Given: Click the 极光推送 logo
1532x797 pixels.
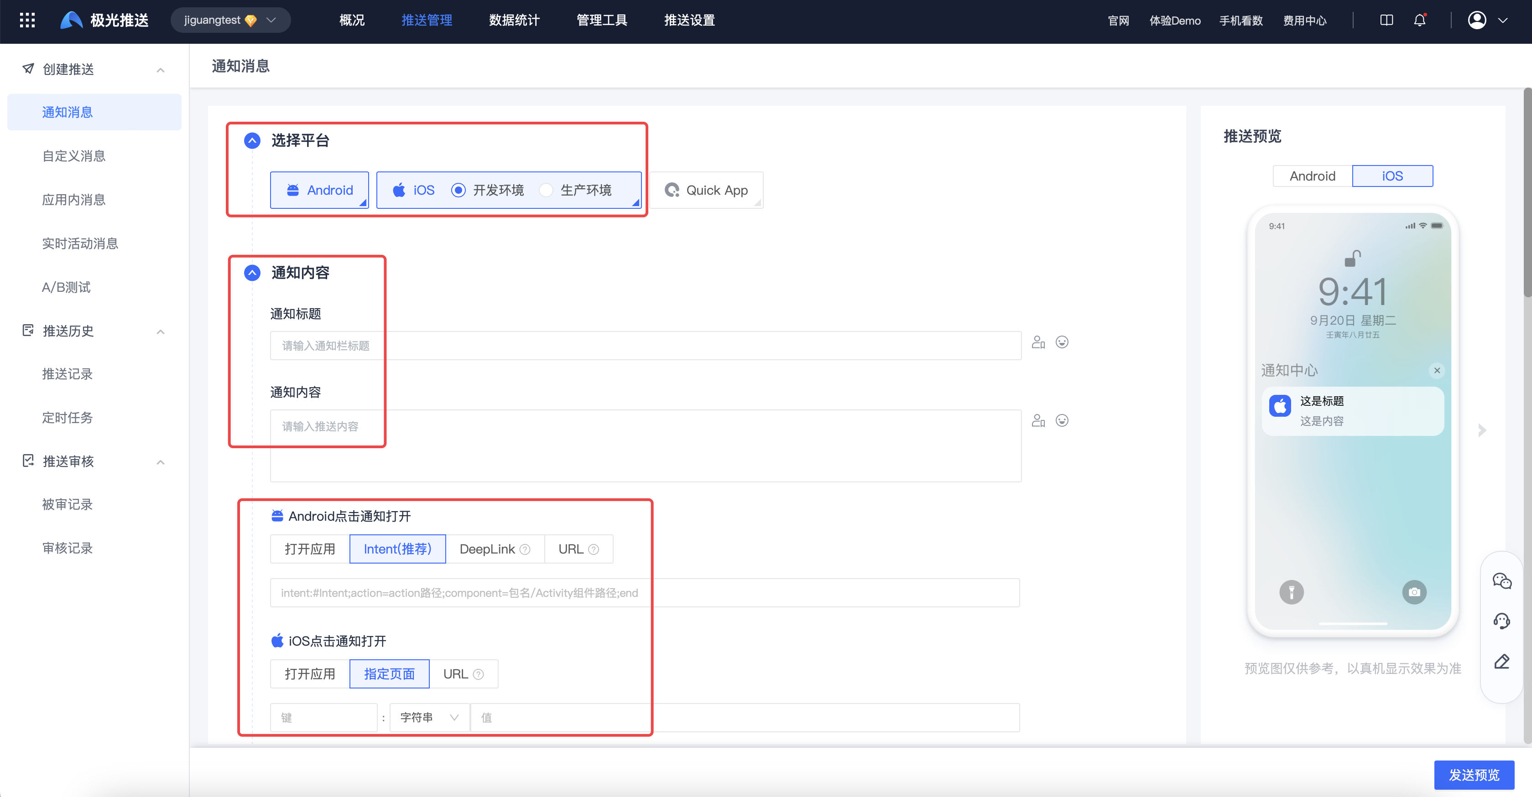Looking at the screenshot, I should (x=104, y=20).
